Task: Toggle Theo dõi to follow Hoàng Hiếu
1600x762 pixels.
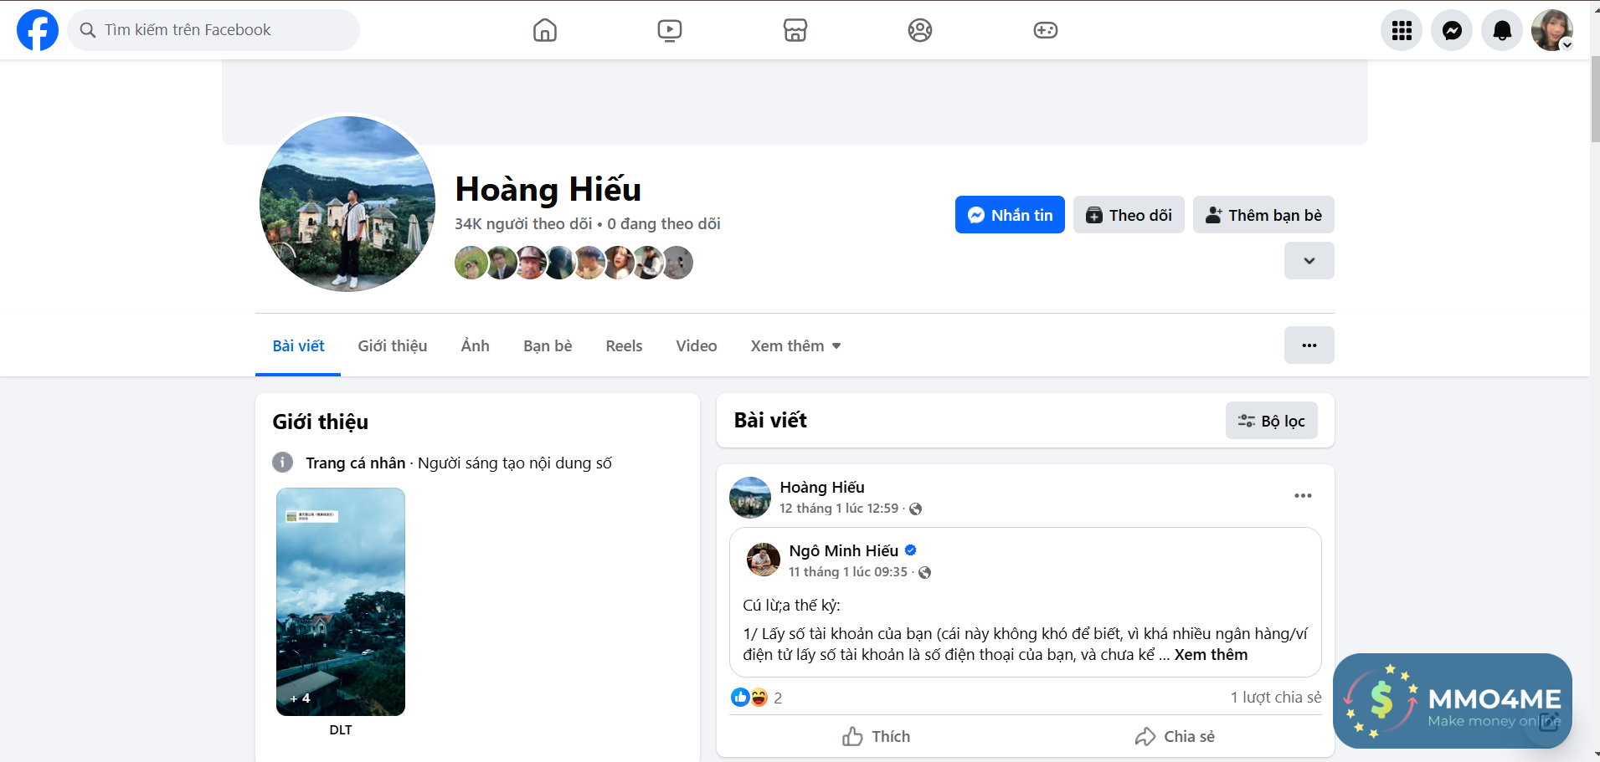Action: [1128, 215]
